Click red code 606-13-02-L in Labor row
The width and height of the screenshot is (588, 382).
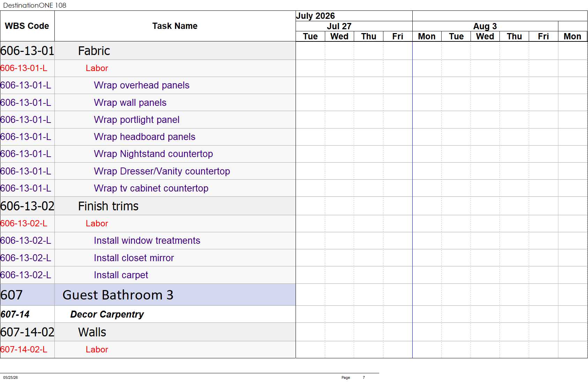pos(24,224)
